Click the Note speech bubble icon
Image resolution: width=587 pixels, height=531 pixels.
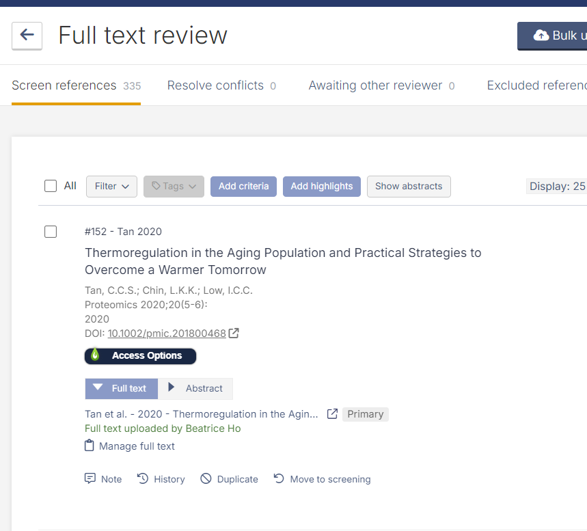click(x=90, y=478)
